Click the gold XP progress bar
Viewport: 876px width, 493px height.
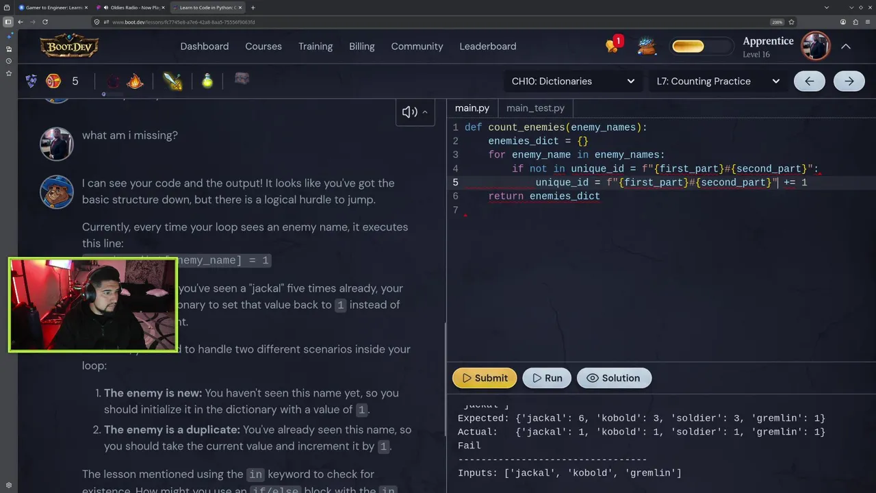[702, 47]
